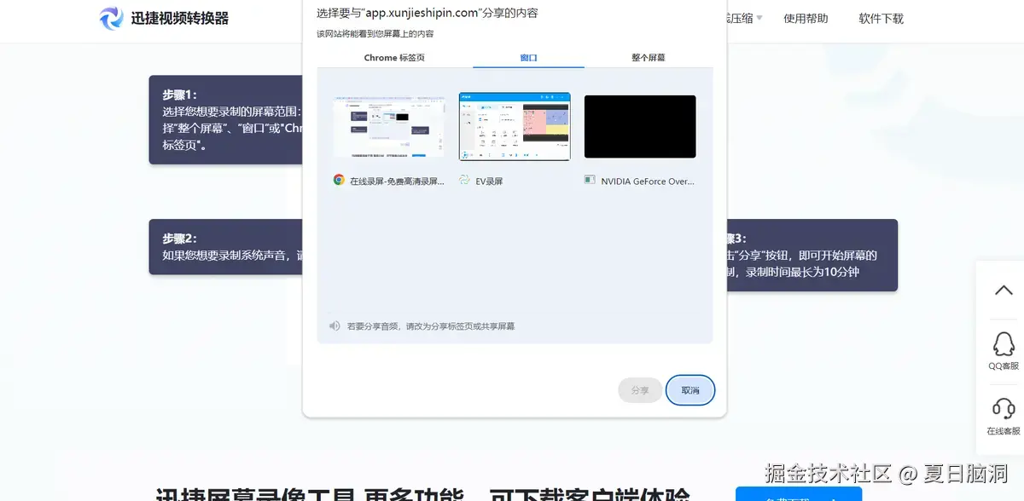Viewport: 1024px width, 501px height.
Task: Switch to the 整个屏幕 tab
Action: tap(649, 57)
